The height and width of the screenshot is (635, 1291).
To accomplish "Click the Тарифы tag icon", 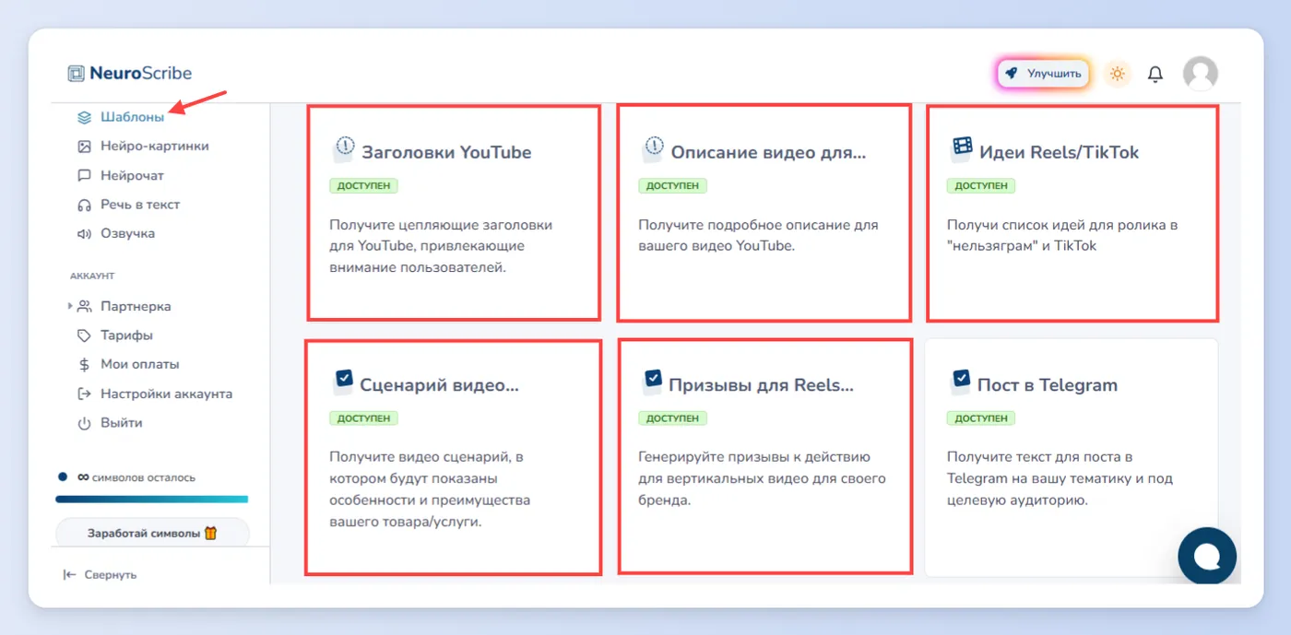I will (84, 335).
